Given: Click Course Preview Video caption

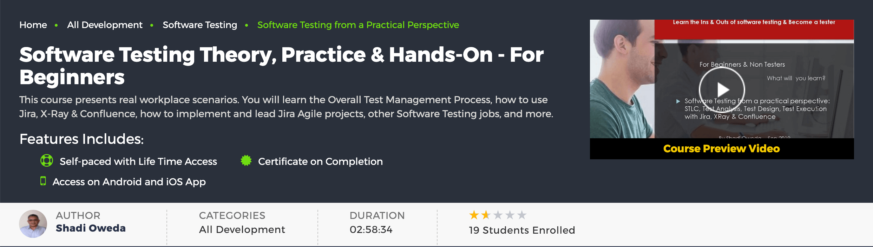Looking at the screenshot, I should (x=722, y=148).
